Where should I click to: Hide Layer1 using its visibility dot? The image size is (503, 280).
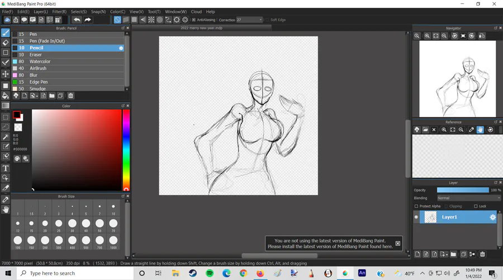[416, 217]
